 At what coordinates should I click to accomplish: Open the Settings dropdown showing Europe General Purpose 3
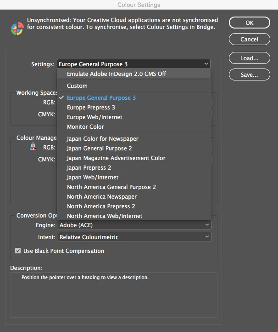pos(133,64)
